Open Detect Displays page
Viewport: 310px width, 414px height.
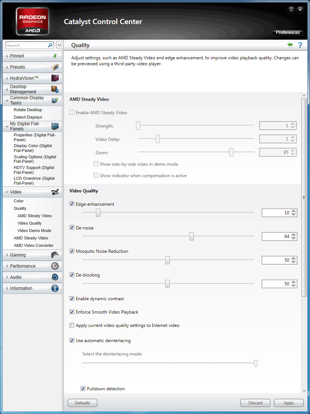click(28, 117)
